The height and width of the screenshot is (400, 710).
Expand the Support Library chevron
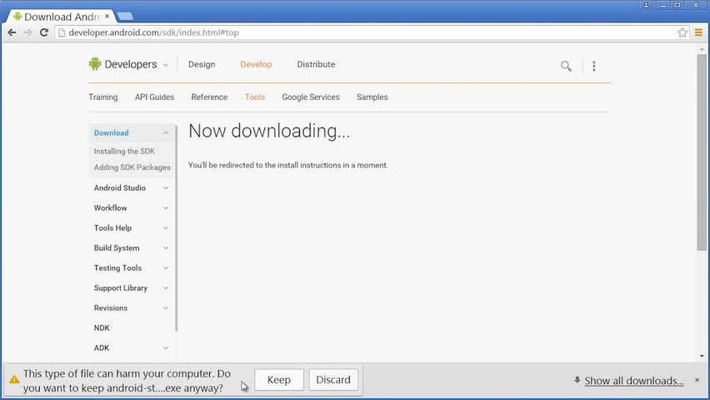[166, 287]
